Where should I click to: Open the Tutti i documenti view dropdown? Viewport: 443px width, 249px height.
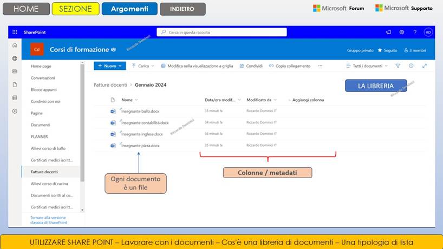pos(367,66)
